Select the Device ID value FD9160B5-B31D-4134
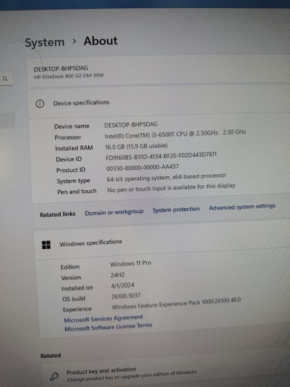Viewport: 290px width, 387px height. 161,156
